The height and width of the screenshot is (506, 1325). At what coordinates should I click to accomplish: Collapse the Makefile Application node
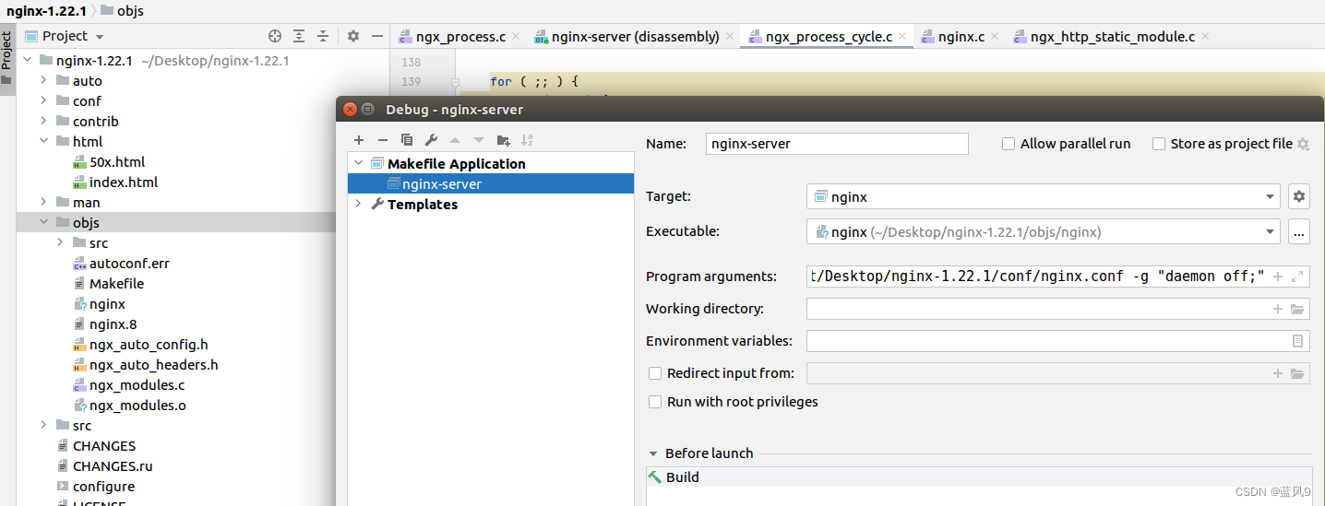tap(358, 164)
